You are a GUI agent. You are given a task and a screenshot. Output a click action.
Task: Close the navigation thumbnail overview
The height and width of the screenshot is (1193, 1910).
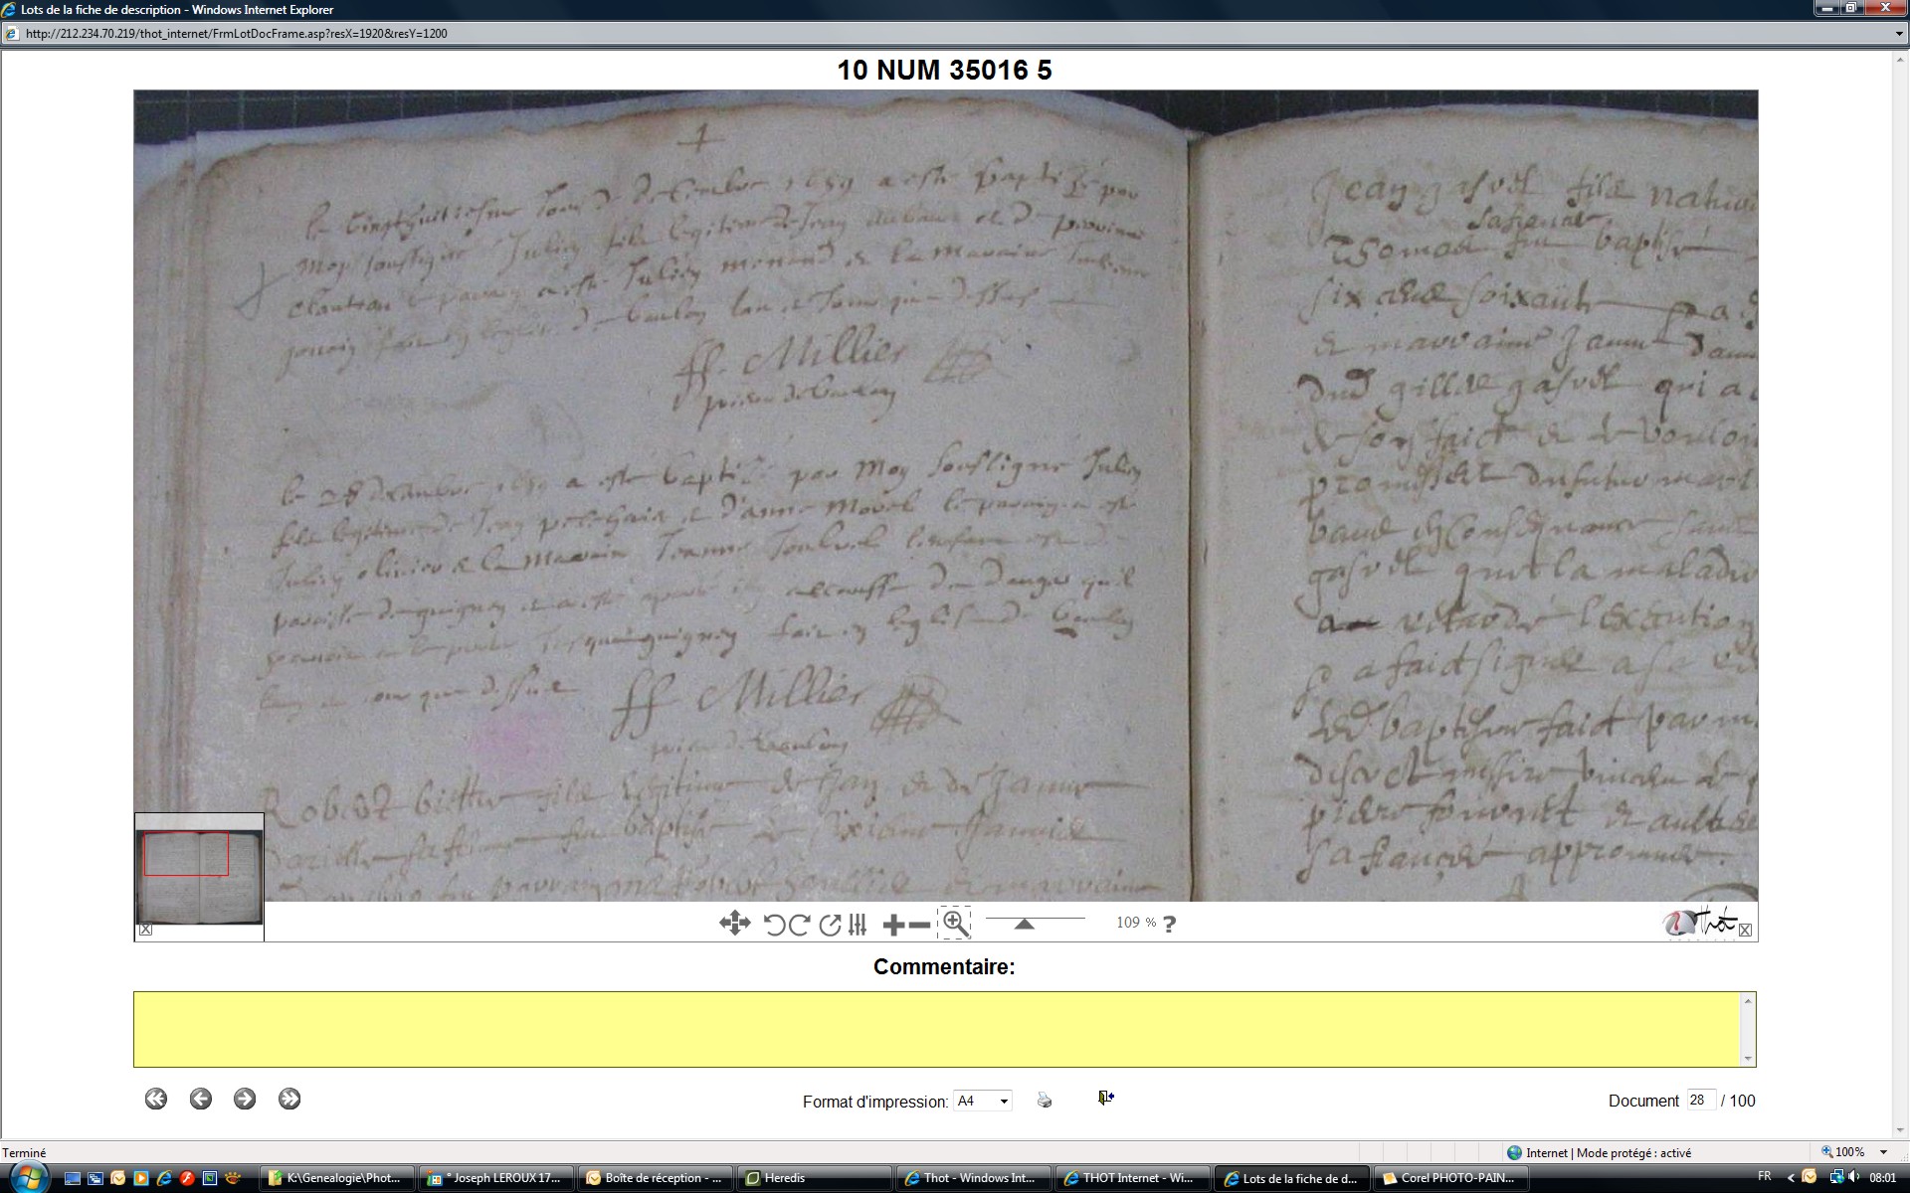coord(145,930)
